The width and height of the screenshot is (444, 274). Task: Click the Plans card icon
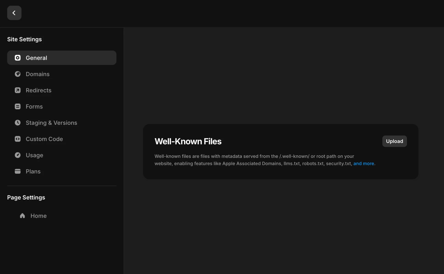tap(18, 171)
